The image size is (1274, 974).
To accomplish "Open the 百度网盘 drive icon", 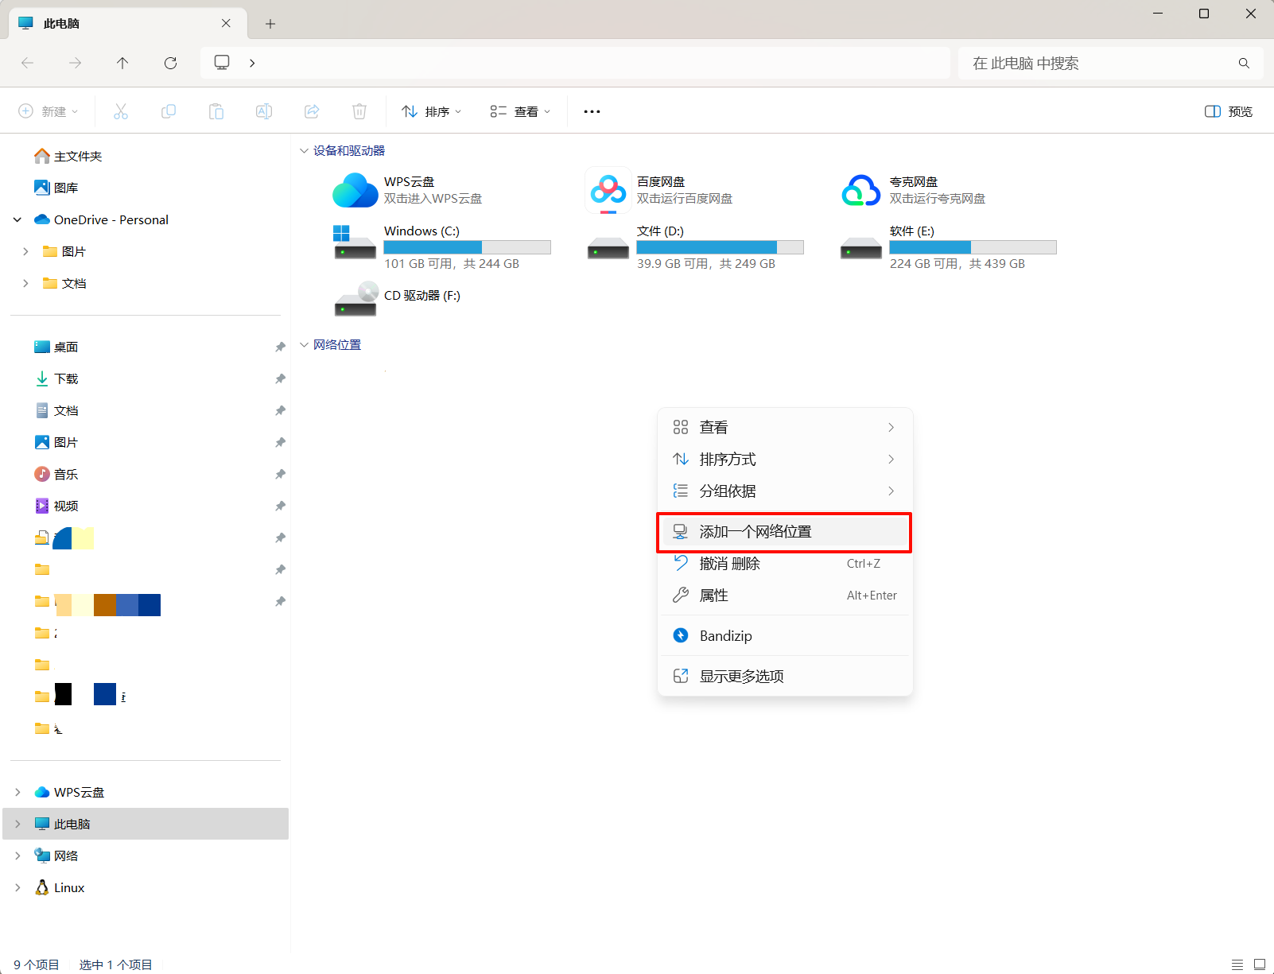I will click(x=608, y=191).
